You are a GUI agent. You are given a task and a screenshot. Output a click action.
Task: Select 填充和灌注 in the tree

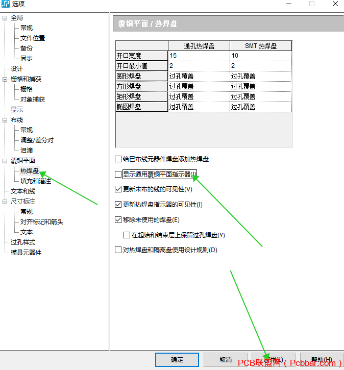(36, 181)
